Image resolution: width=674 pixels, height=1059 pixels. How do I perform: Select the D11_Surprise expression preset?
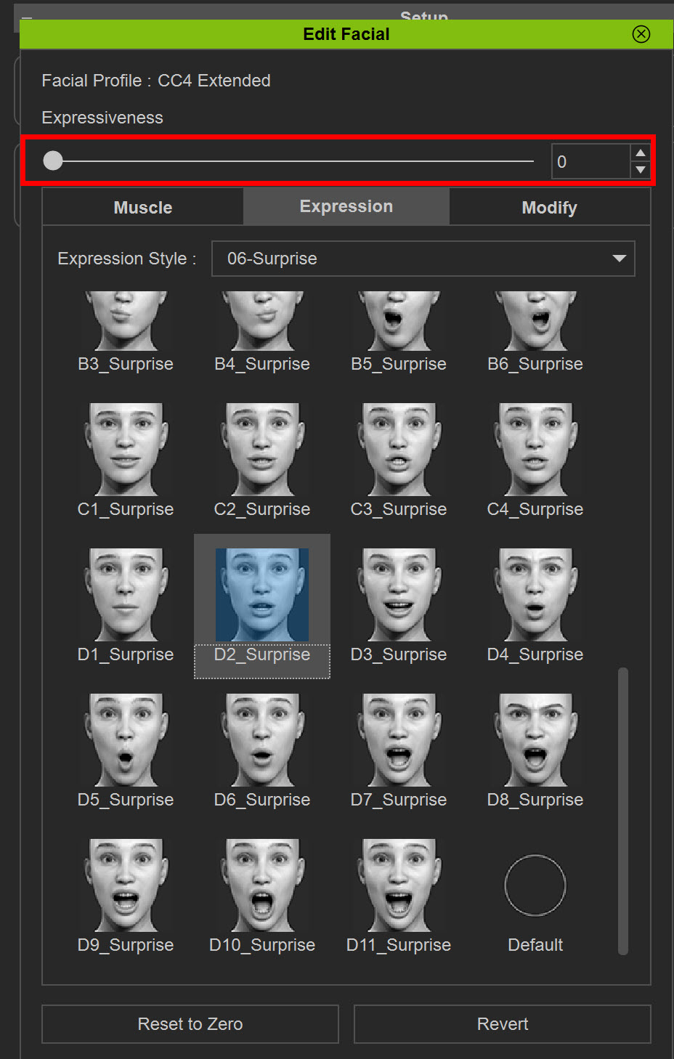pos(399,885)
